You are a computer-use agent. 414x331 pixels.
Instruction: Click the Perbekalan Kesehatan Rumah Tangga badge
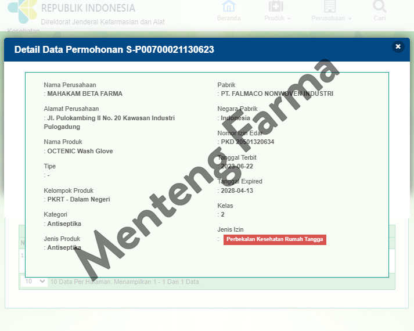pyautogui.click(x=275, y=239)
